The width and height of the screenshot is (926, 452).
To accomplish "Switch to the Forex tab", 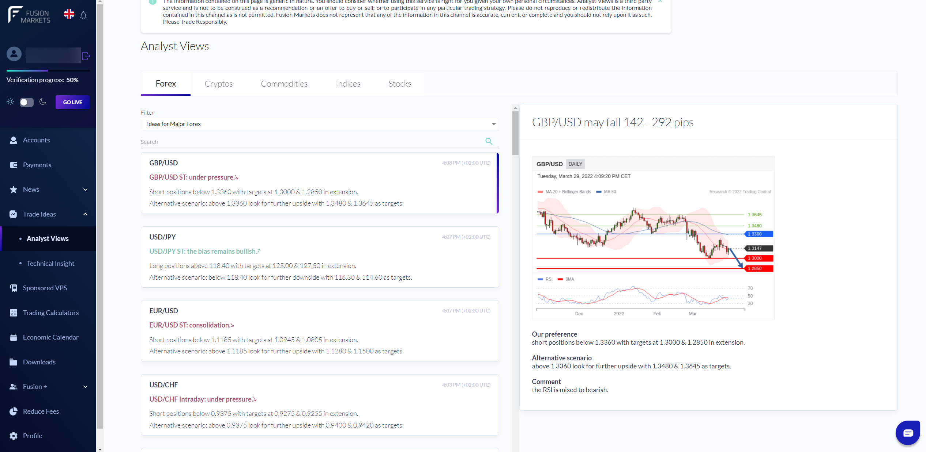I will pos(166,84).
